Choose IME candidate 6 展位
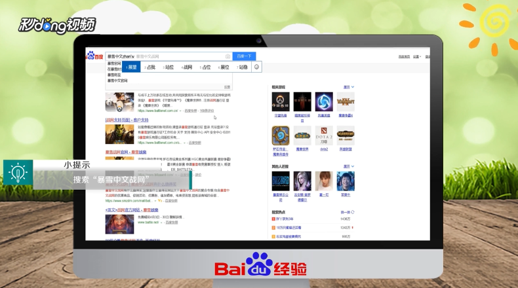This screenshot has height=288, width=518. point(224,67)
